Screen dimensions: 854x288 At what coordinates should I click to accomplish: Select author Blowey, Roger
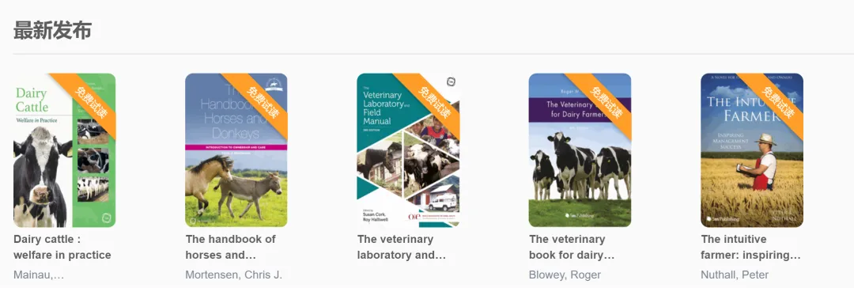pos(565,275)
